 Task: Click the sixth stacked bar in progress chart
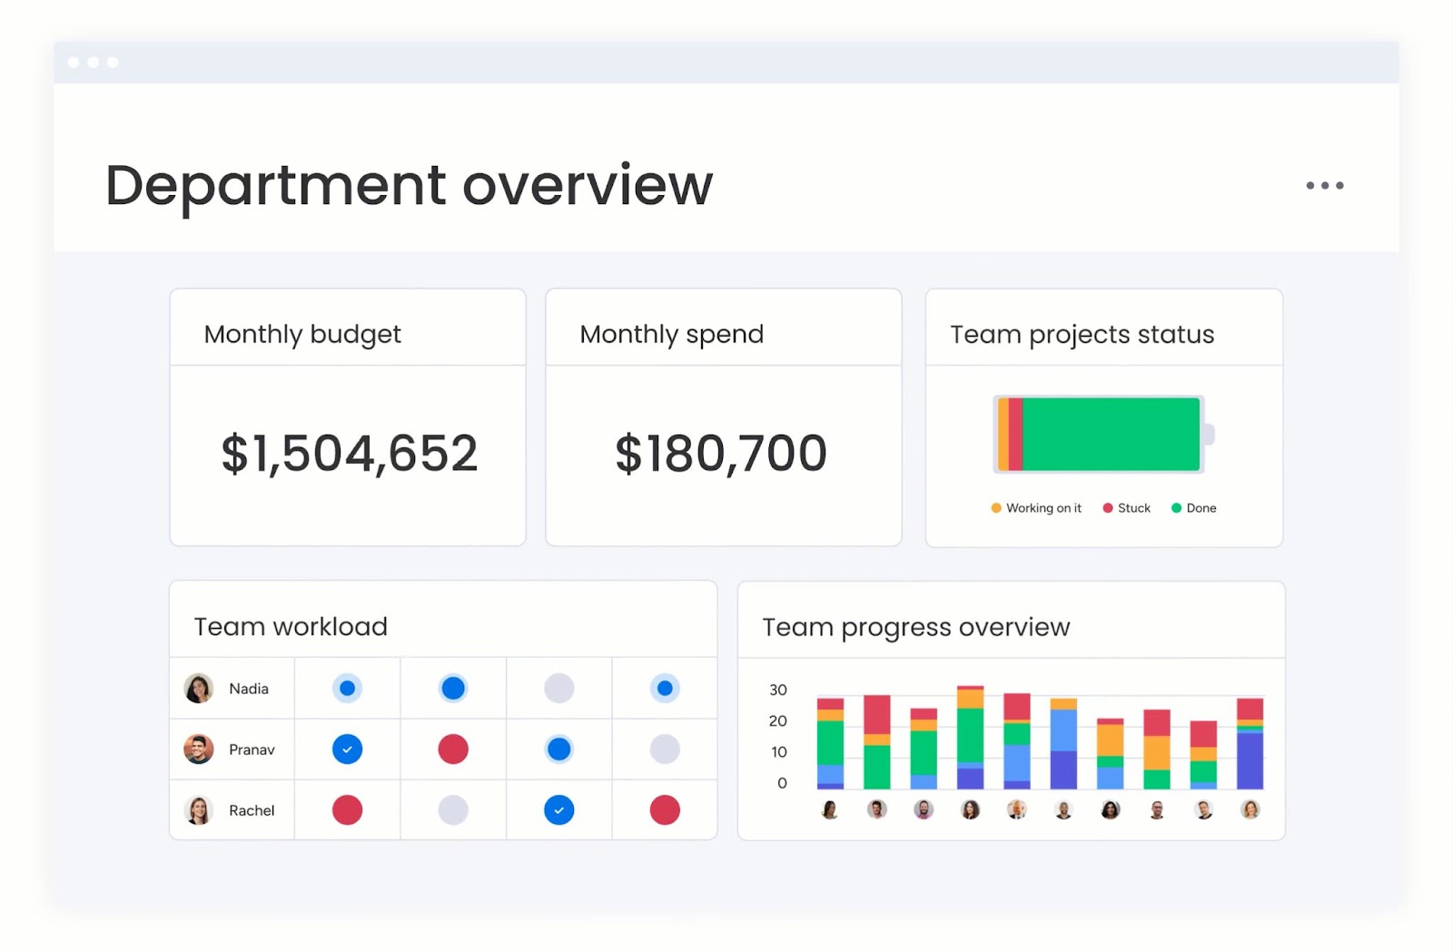click(x=1063, y=744)
